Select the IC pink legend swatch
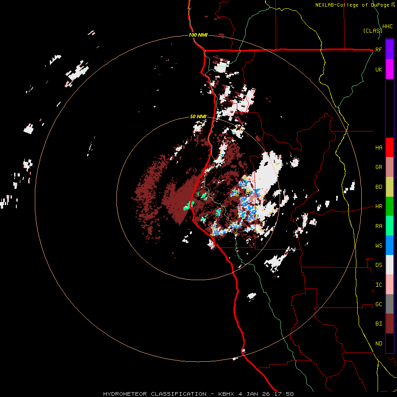Viewport: 397px width, 397px height. point(390,285)
